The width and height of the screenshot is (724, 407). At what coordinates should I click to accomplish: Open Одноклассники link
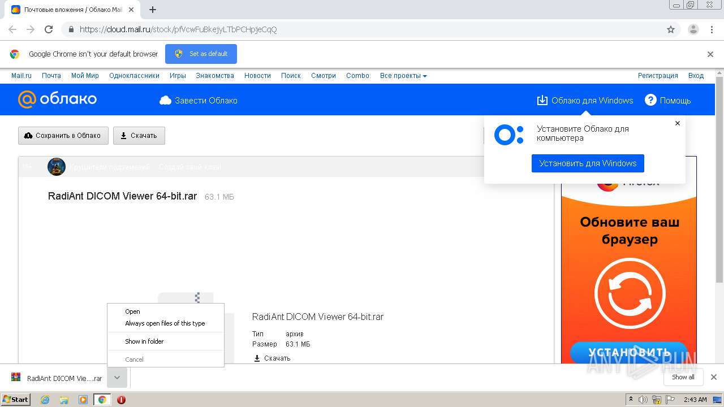tap(134, 76)
